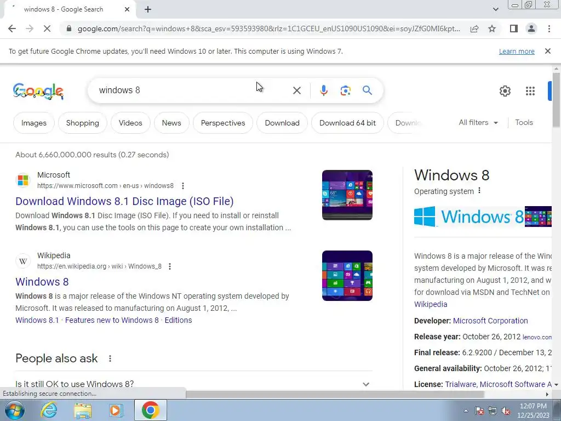Open the Windows 8.1 sitelink
This screenshot has width=561, height=421.
click(x=37, y=320)
